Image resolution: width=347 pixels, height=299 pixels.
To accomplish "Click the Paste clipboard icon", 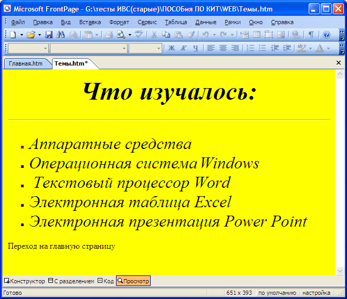I will pos(178,35).
